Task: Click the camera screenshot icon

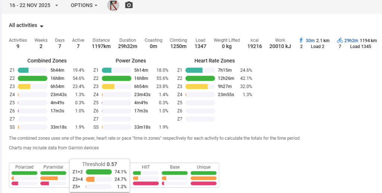Action: [129, 5]
